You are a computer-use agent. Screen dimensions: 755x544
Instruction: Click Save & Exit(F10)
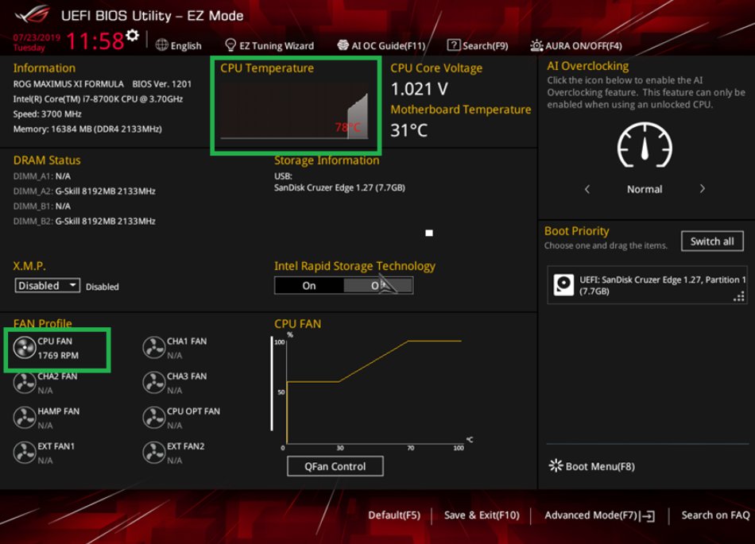point(482,515)
